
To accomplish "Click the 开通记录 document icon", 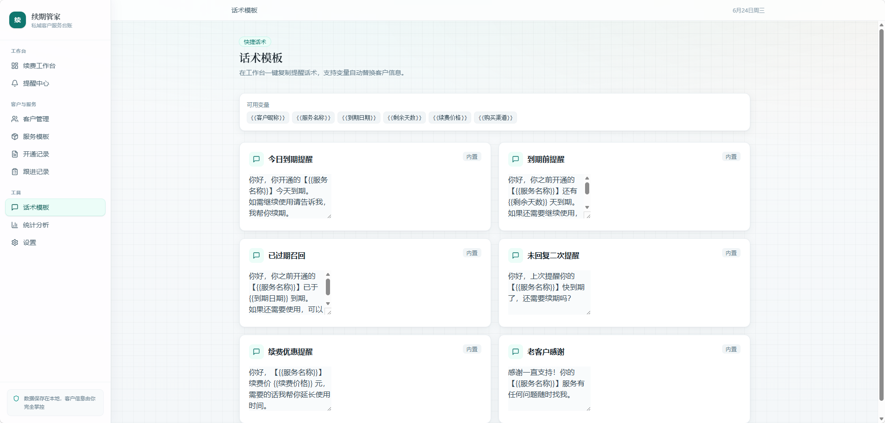I will click(x=15, y=154).
